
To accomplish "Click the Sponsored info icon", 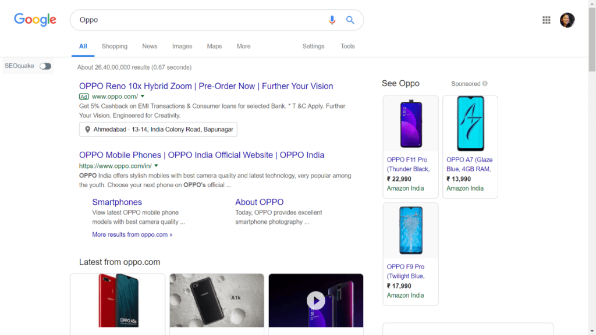I will point(485,84).
